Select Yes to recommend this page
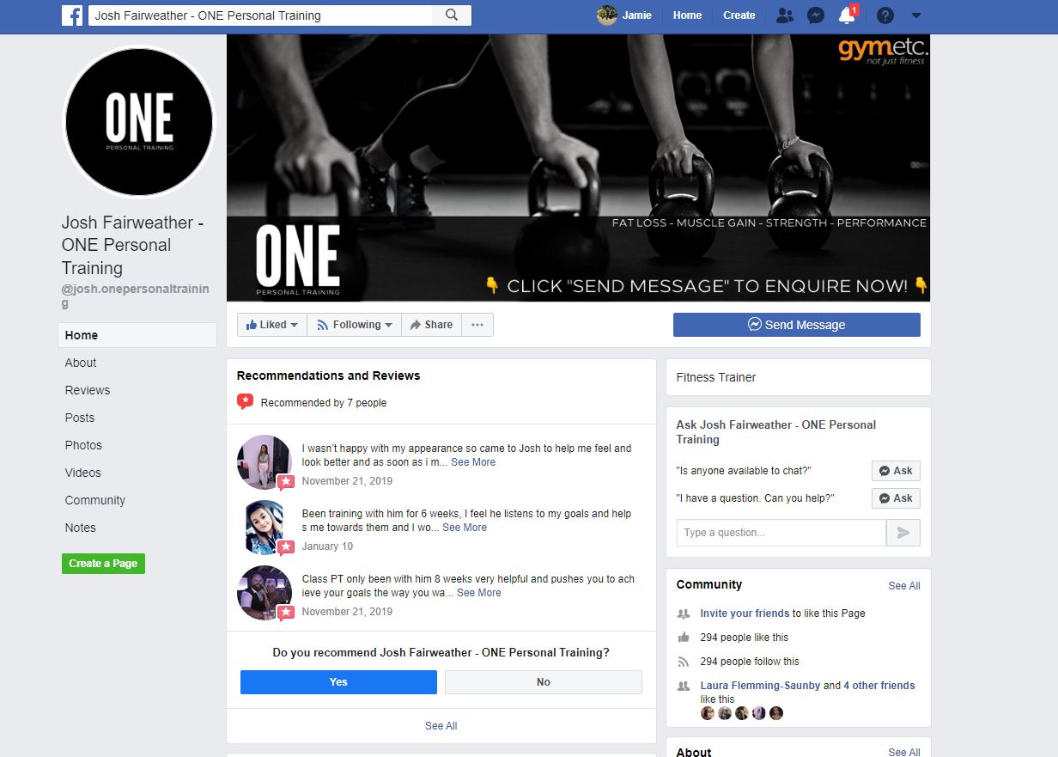 click(x=338, y=682)
